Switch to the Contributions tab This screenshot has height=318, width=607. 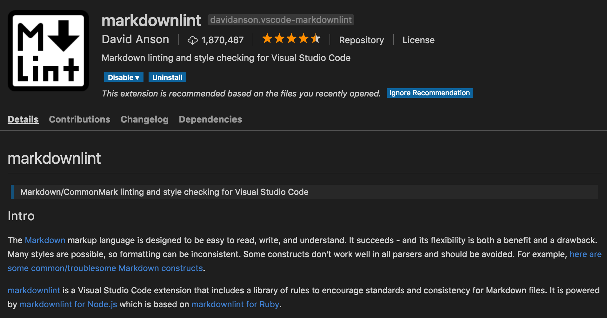[x=79, y=119]
